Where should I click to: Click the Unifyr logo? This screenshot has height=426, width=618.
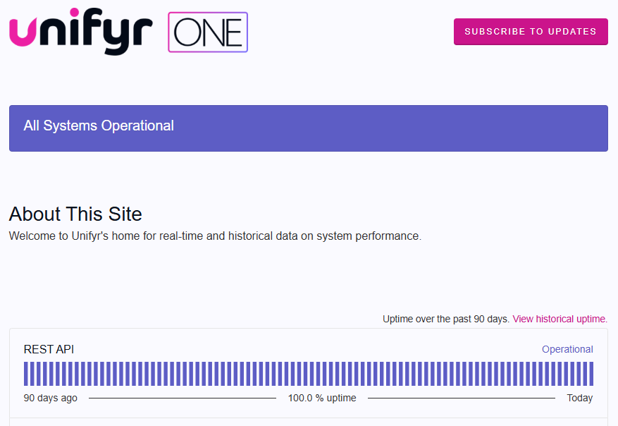[81, 31]
